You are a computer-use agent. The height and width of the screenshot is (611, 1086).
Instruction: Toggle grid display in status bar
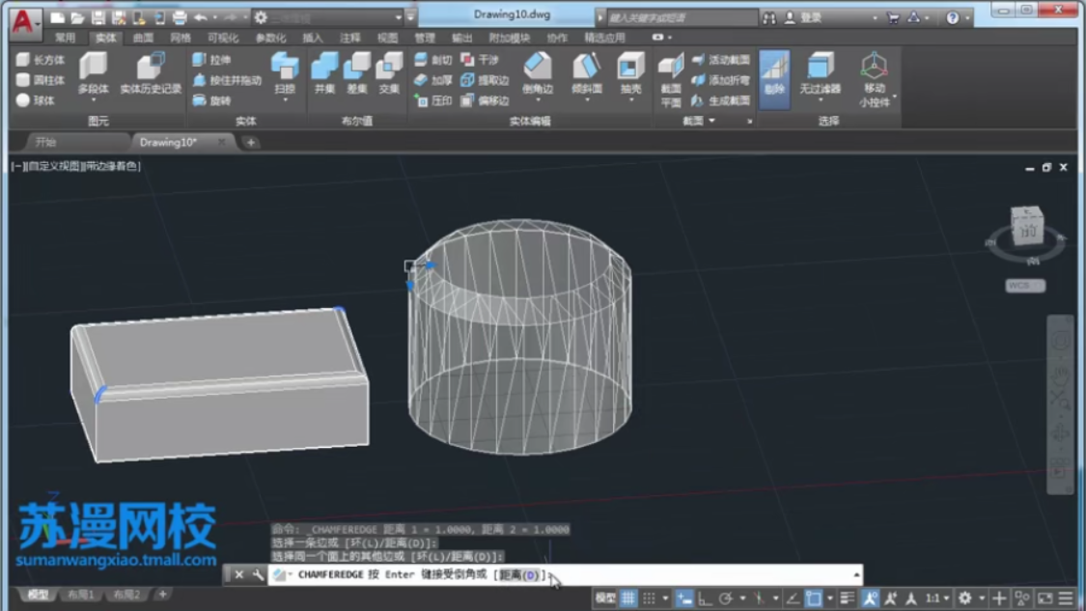coord(628,598)
